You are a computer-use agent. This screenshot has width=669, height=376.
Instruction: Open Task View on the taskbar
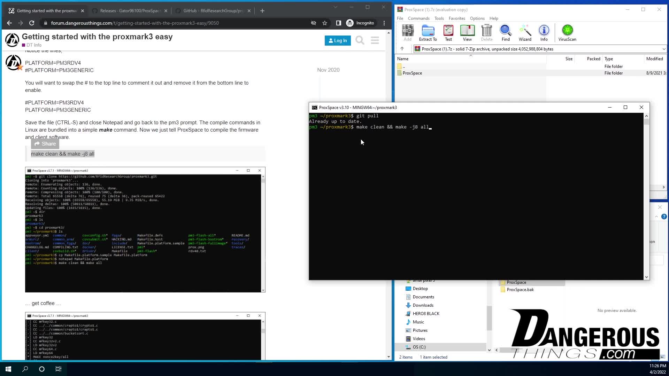point(59,369)
